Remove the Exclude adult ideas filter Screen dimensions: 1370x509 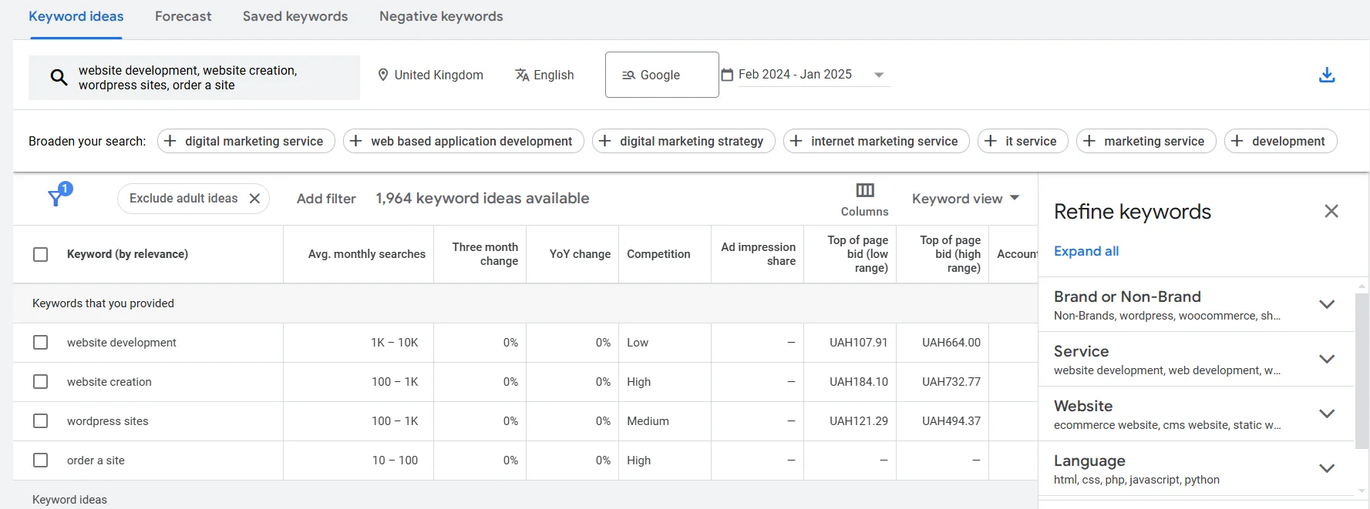click(254, 199)
